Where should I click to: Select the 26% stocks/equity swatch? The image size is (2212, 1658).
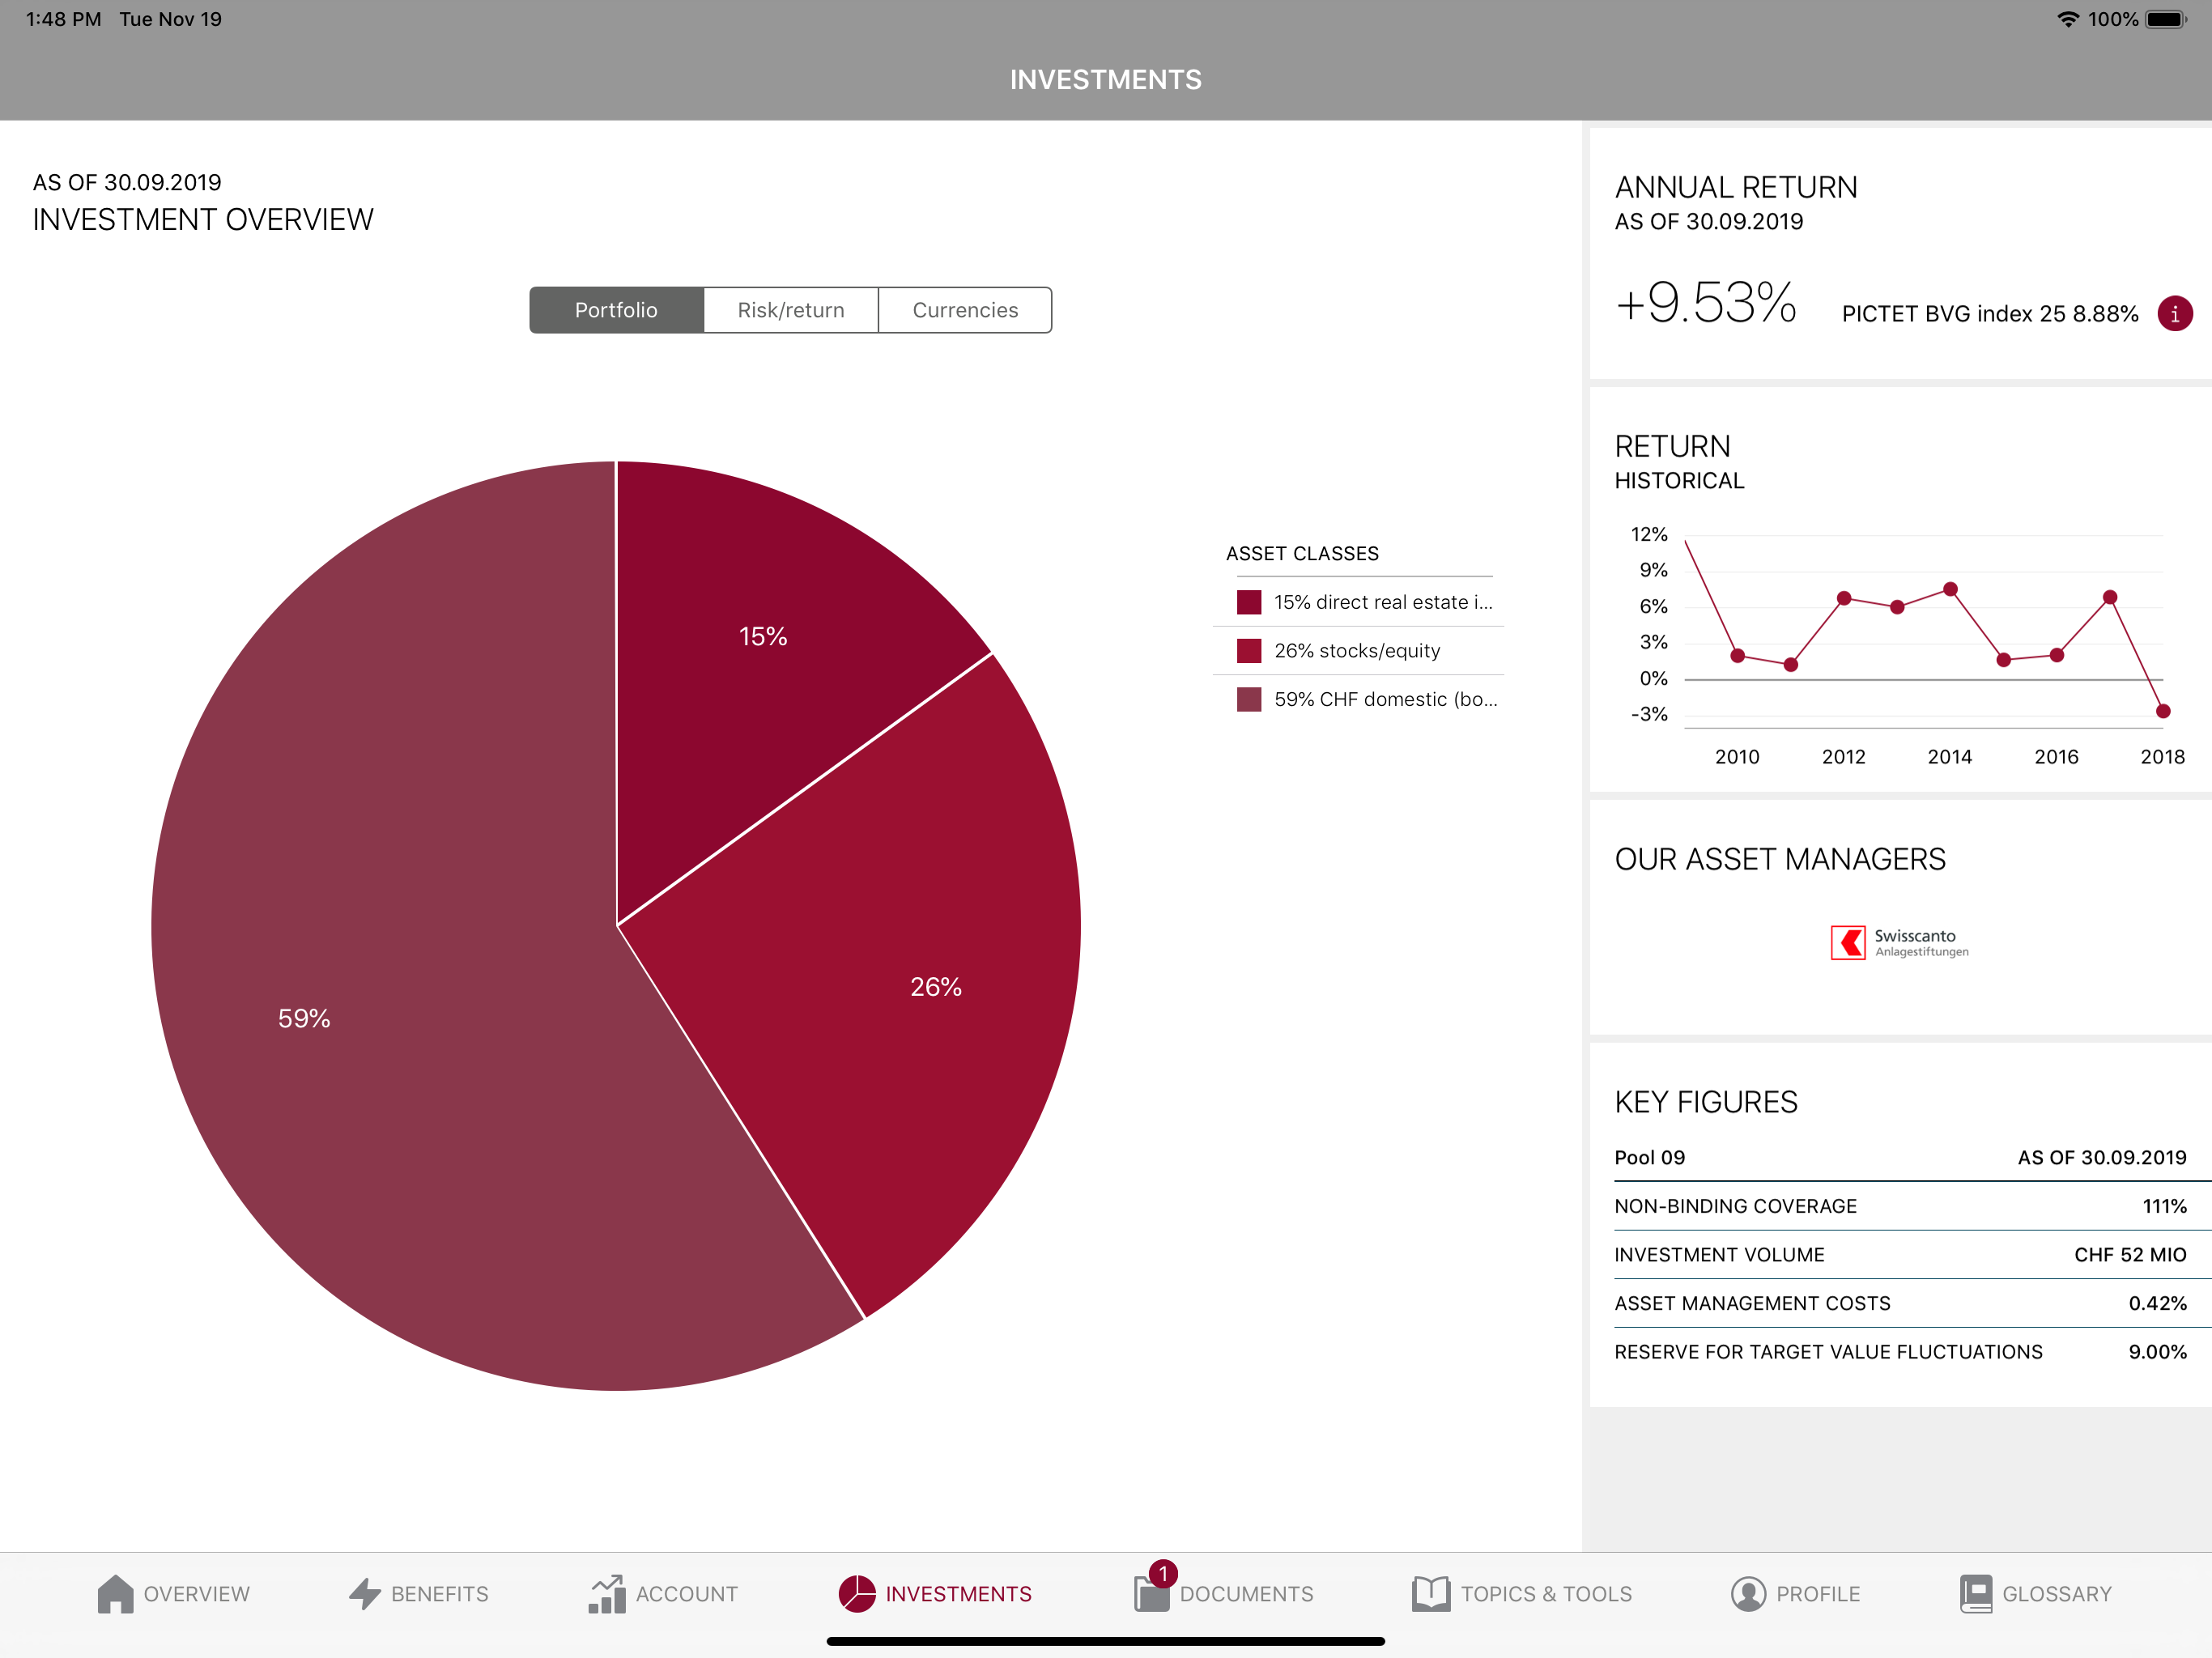pyautogui.click(x=1249, y=651)
